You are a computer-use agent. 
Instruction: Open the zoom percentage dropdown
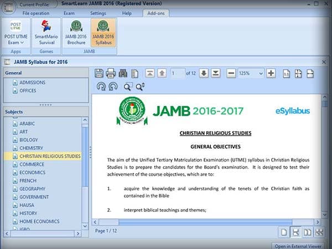(261, 73)
